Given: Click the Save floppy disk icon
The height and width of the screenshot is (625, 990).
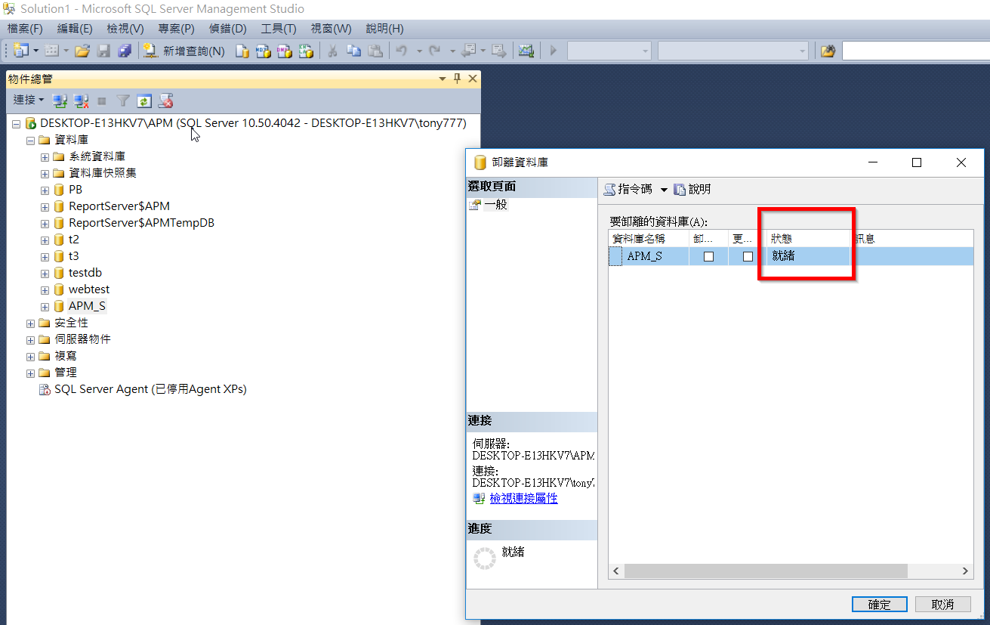Looking at the screenshot, I should (103, 51).
